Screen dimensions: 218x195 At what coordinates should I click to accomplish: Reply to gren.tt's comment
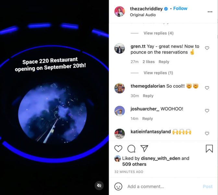point(164,62)
